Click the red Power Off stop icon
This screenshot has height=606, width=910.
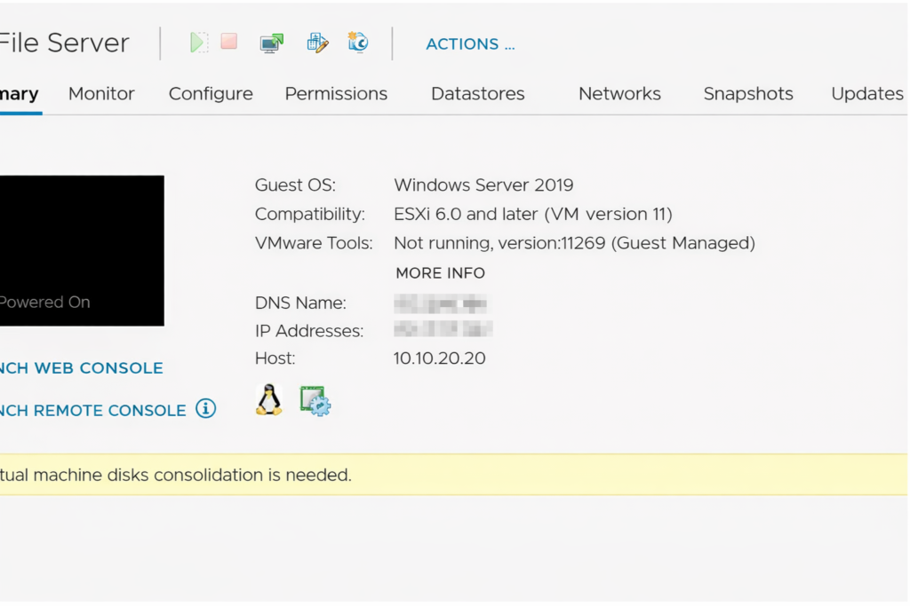(x=229, y=42)
